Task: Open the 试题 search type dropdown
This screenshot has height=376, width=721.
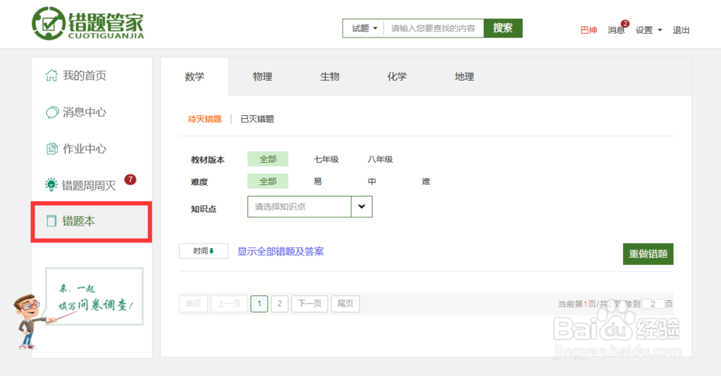Action: (x=363, y=28)
